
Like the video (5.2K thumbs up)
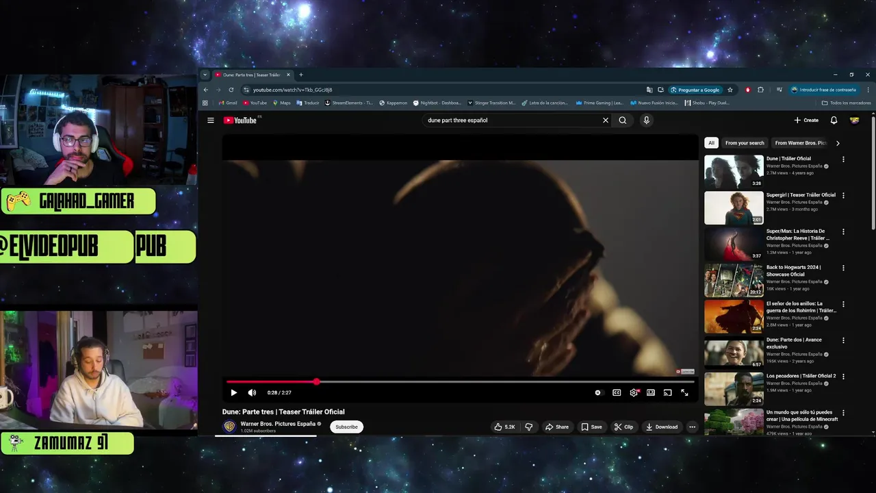pos(504,427)
